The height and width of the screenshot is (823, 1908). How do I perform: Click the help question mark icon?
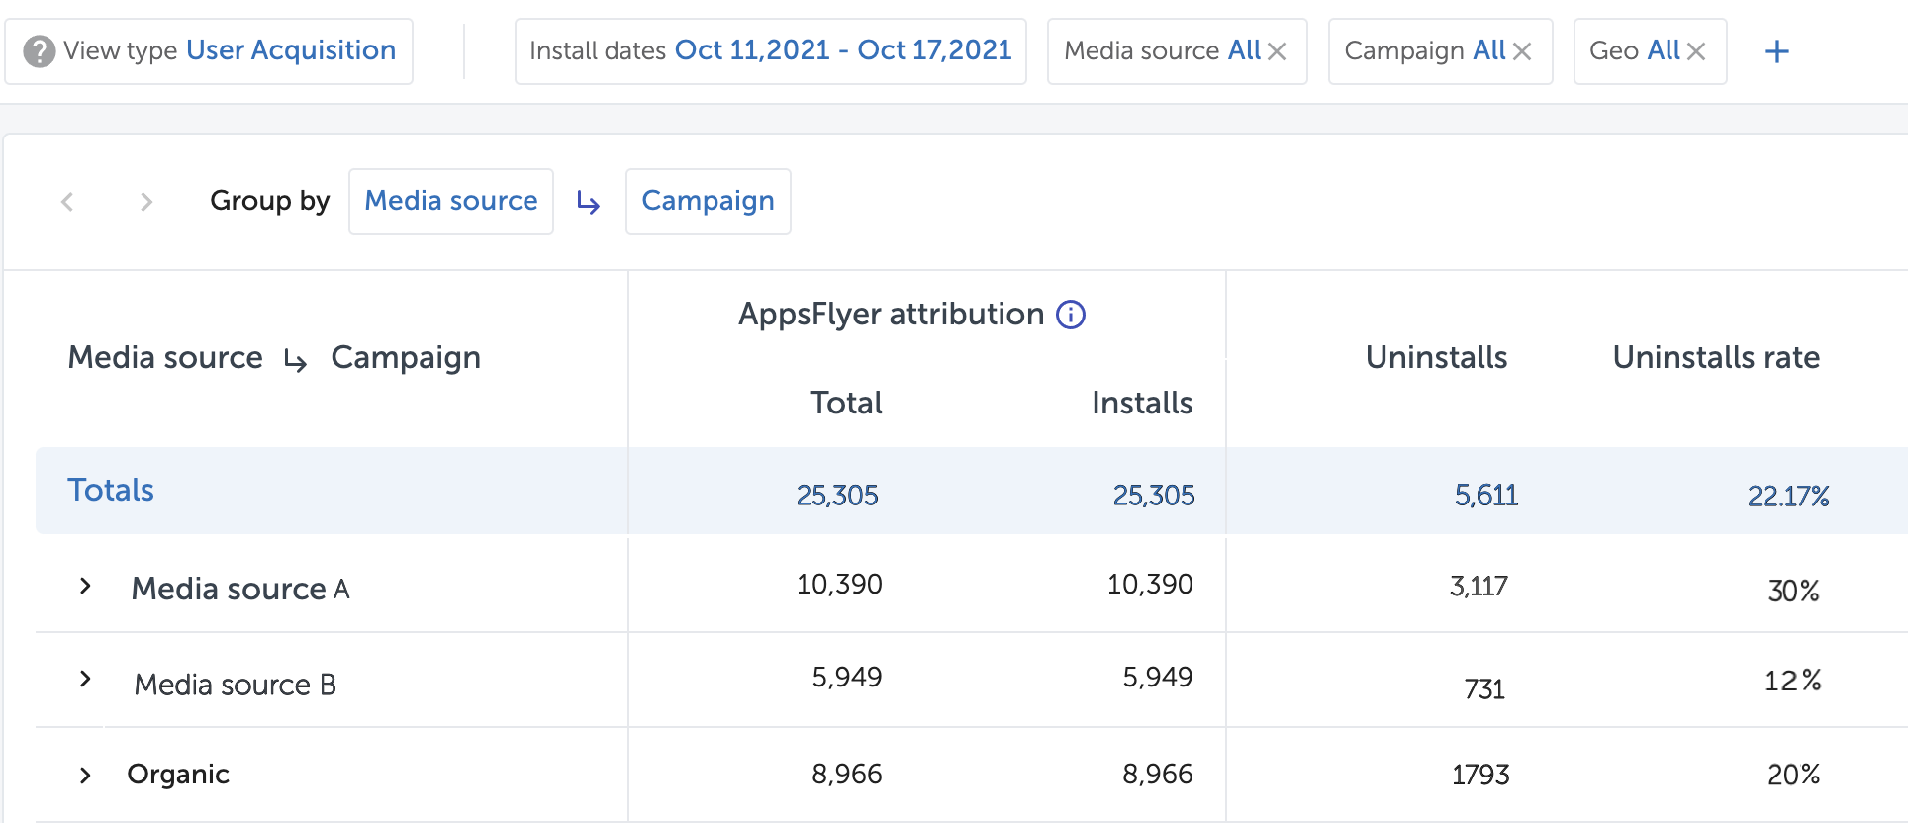pos(39,51)
